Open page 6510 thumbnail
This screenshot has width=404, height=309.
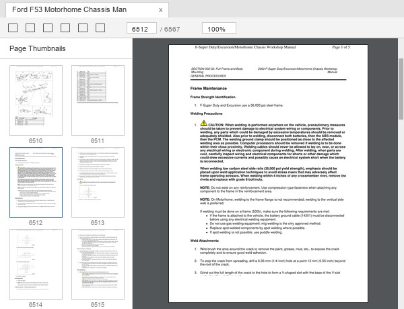click(36, 100)
